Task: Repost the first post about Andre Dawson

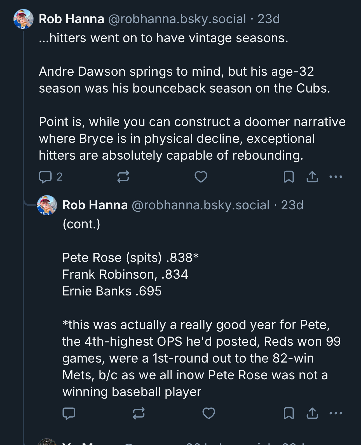Action: tap(123, 177)
